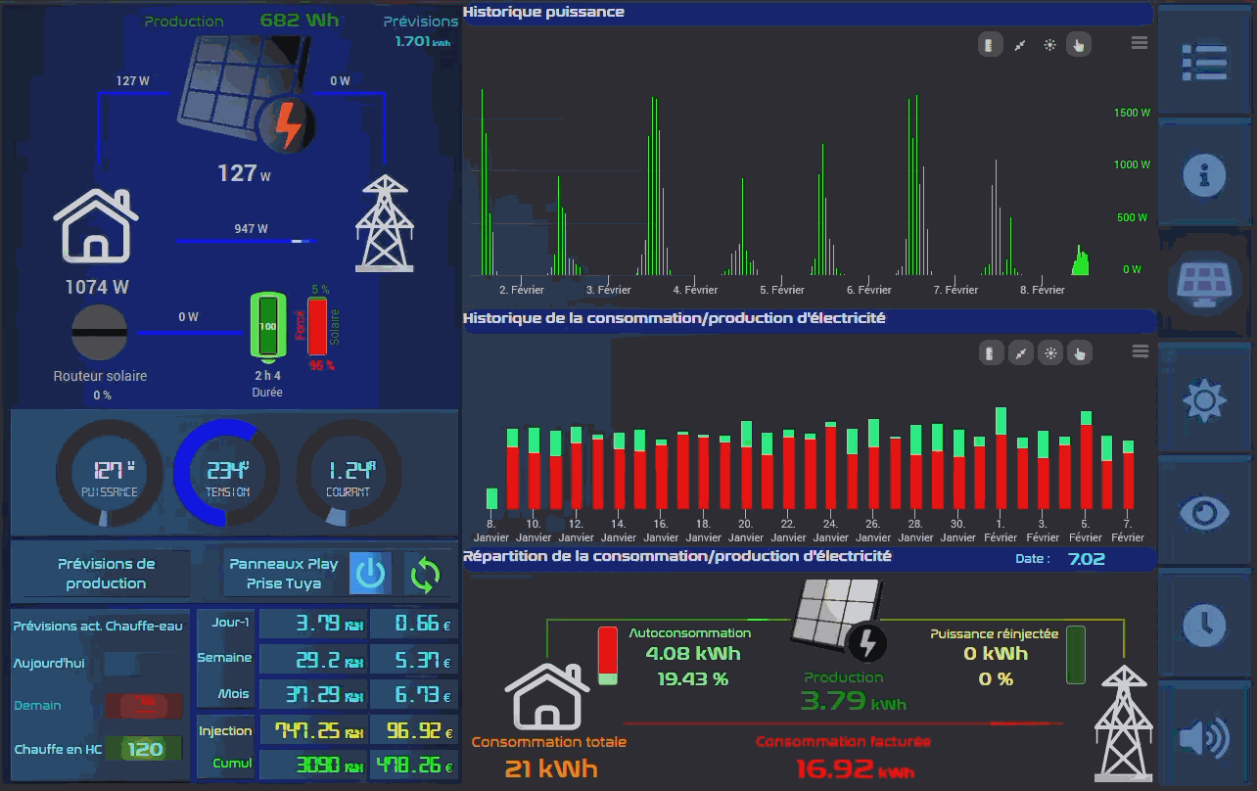
Task: Select bar icon in Historique puissance toolbar
Action: [x=990, y=45]
